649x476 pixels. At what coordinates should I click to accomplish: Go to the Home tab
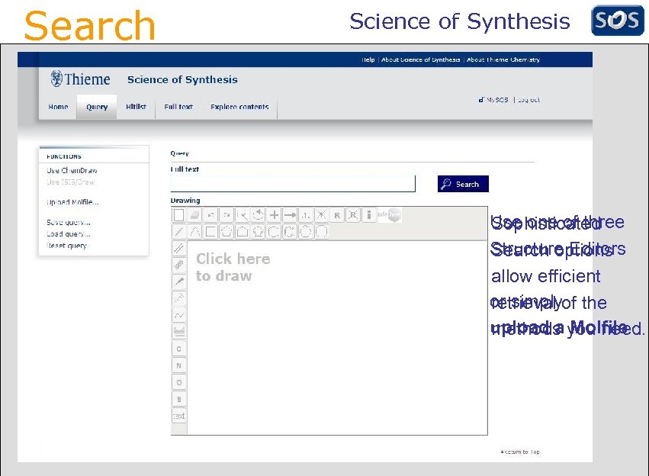[58, 107]
